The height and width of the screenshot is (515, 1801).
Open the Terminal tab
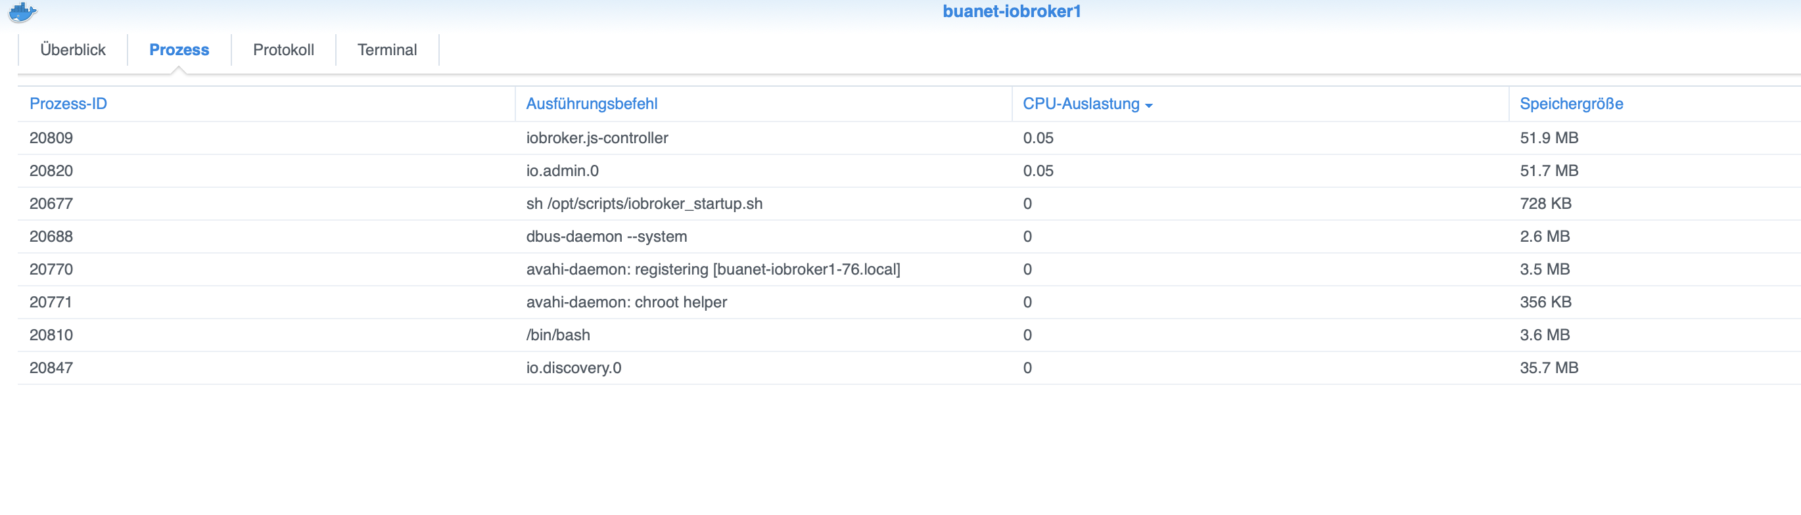[x=386, y=50]
